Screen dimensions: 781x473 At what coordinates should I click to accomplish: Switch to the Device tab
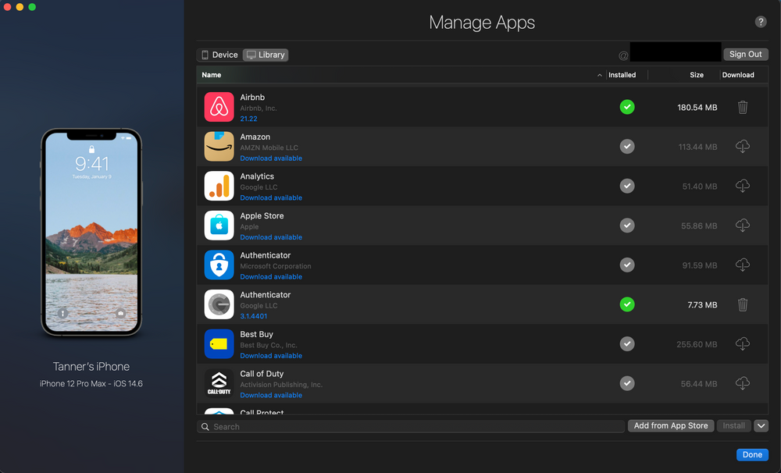(x=219, y=55)
